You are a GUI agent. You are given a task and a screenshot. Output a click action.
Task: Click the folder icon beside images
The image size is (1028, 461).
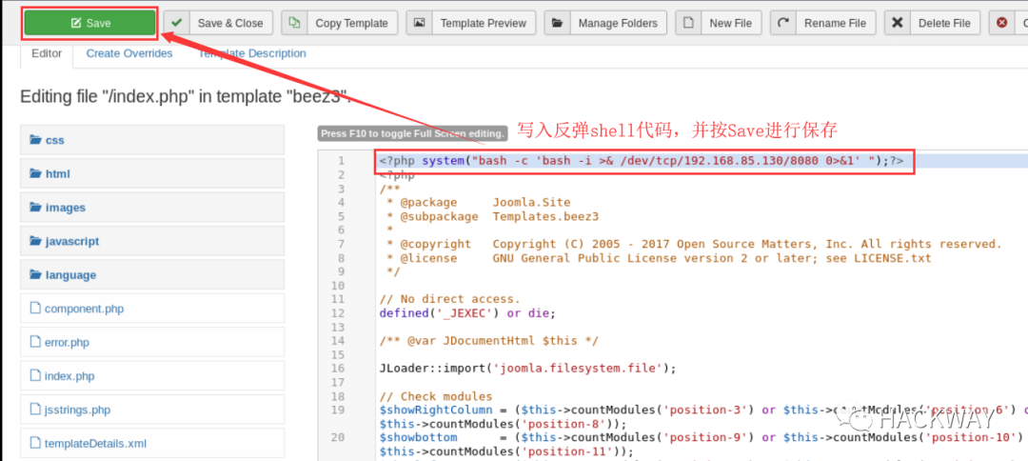coord(35,208)
